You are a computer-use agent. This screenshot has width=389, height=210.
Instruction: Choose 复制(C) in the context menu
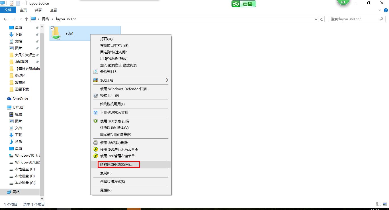coord(131,173)
